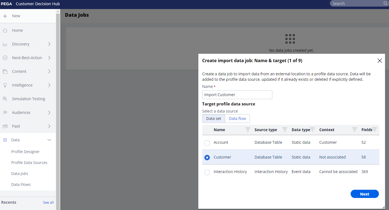Click the Discovery chart icon
Viewport: 389px width, 210px height.
click(5, 44)
